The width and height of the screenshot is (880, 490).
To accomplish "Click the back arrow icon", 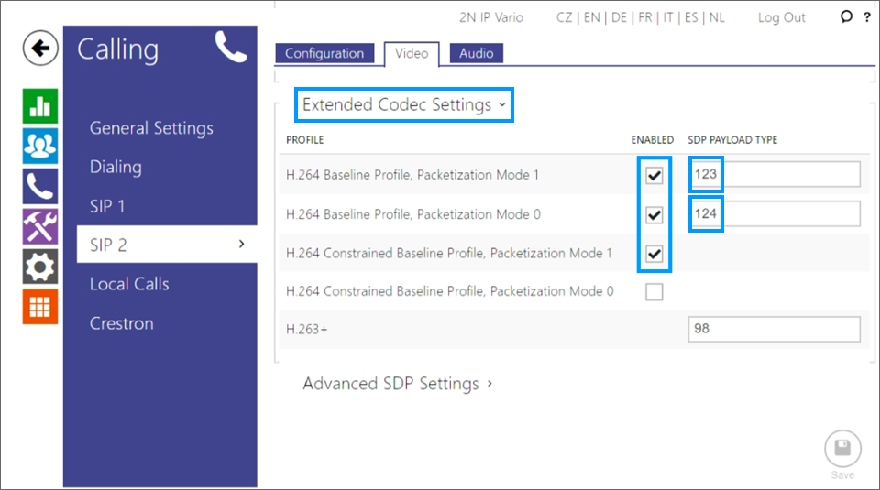I will [x=40, y=49].
